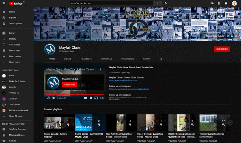Open Eric Worre Network subscription

[x=16, y=111]
